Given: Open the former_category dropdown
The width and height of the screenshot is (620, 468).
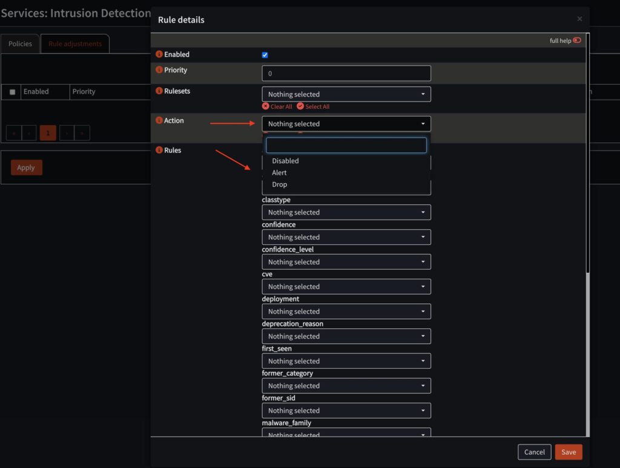Looking at the screenshot, I should coord(346,385).
